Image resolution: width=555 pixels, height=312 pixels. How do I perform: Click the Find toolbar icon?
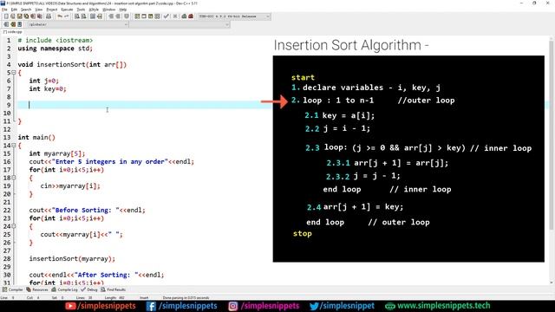[77, 16]
